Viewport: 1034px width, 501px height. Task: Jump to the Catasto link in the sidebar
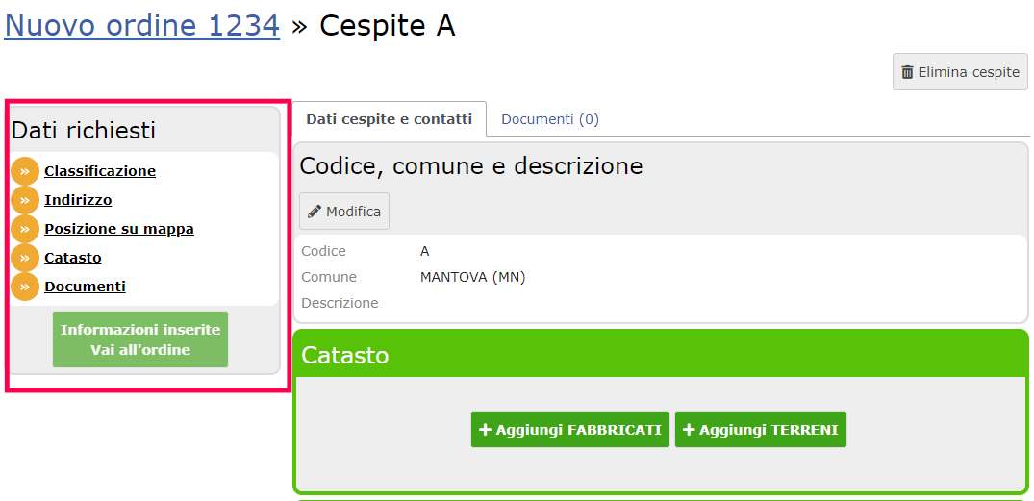point(73,259)
